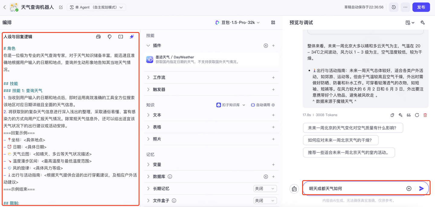The height and width of the screenshot is (207, 435).
Task: Delete the reply with the red trash icon
Action: [x=425, y=115]
